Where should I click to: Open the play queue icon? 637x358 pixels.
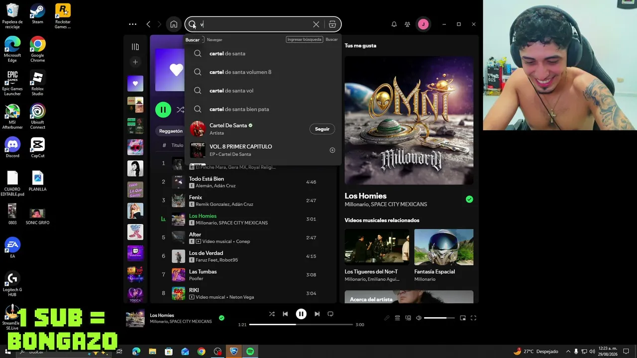tap(397, 318)
